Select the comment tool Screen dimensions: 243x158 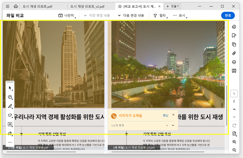(10, 97)
